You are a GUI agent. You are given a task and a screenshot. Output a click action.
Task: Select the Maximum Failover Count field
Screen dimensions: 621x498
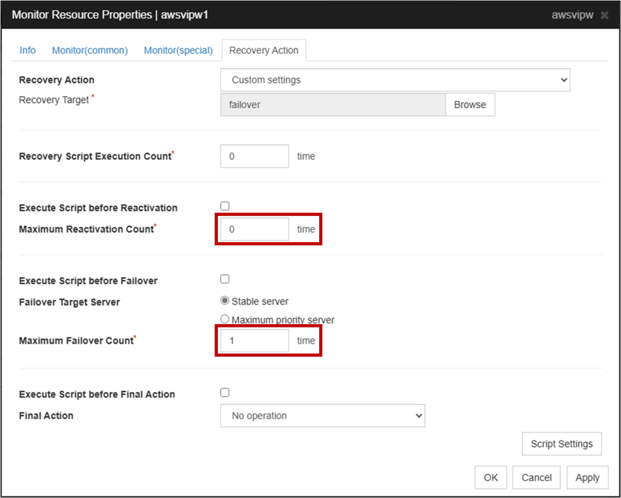(254, 340)
